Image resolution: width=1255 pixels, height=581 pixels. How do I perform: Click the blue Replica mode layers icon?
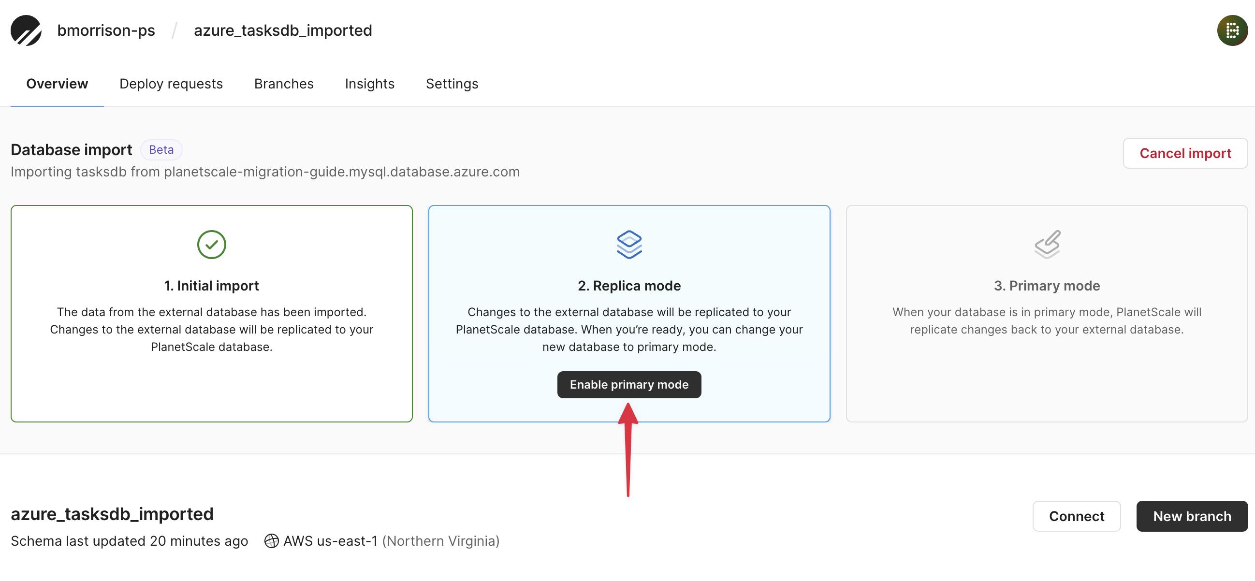629,245
